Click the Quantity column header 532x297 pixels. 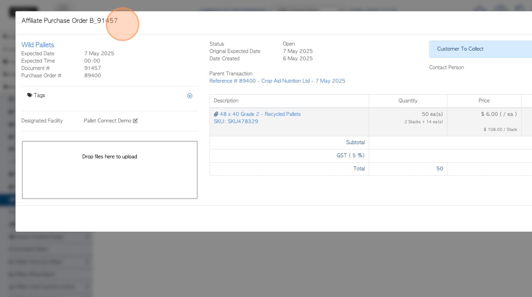point(408,101)
